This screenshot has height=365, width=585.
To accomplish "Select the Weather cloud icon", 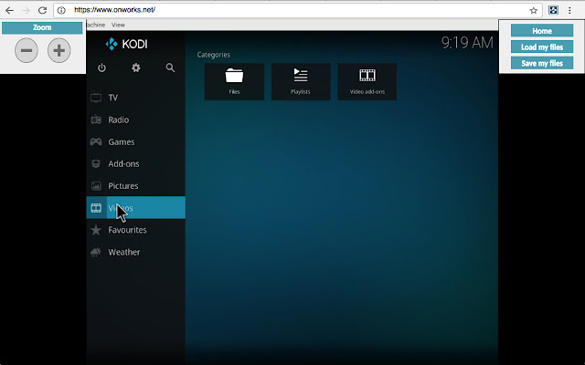I will [x=96, y=252].
